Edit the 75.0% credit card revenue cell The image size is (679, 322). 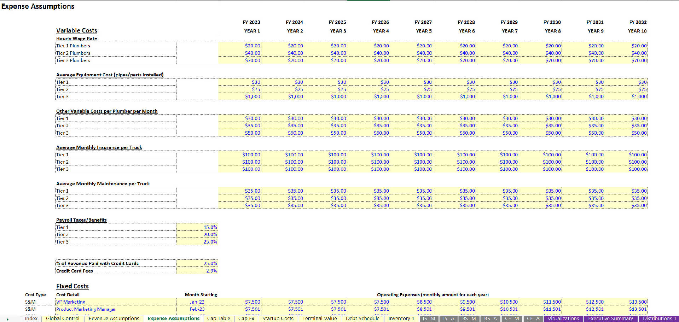[x=197, y=263]
